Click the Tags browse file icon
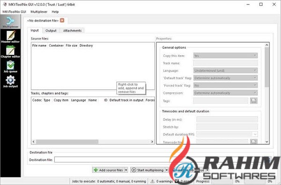 253,101
